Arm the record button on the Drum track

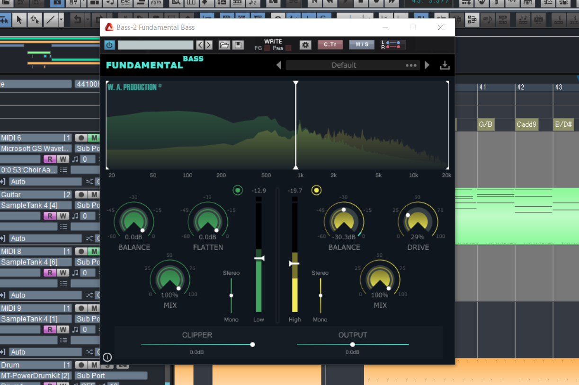coord(81,365)
